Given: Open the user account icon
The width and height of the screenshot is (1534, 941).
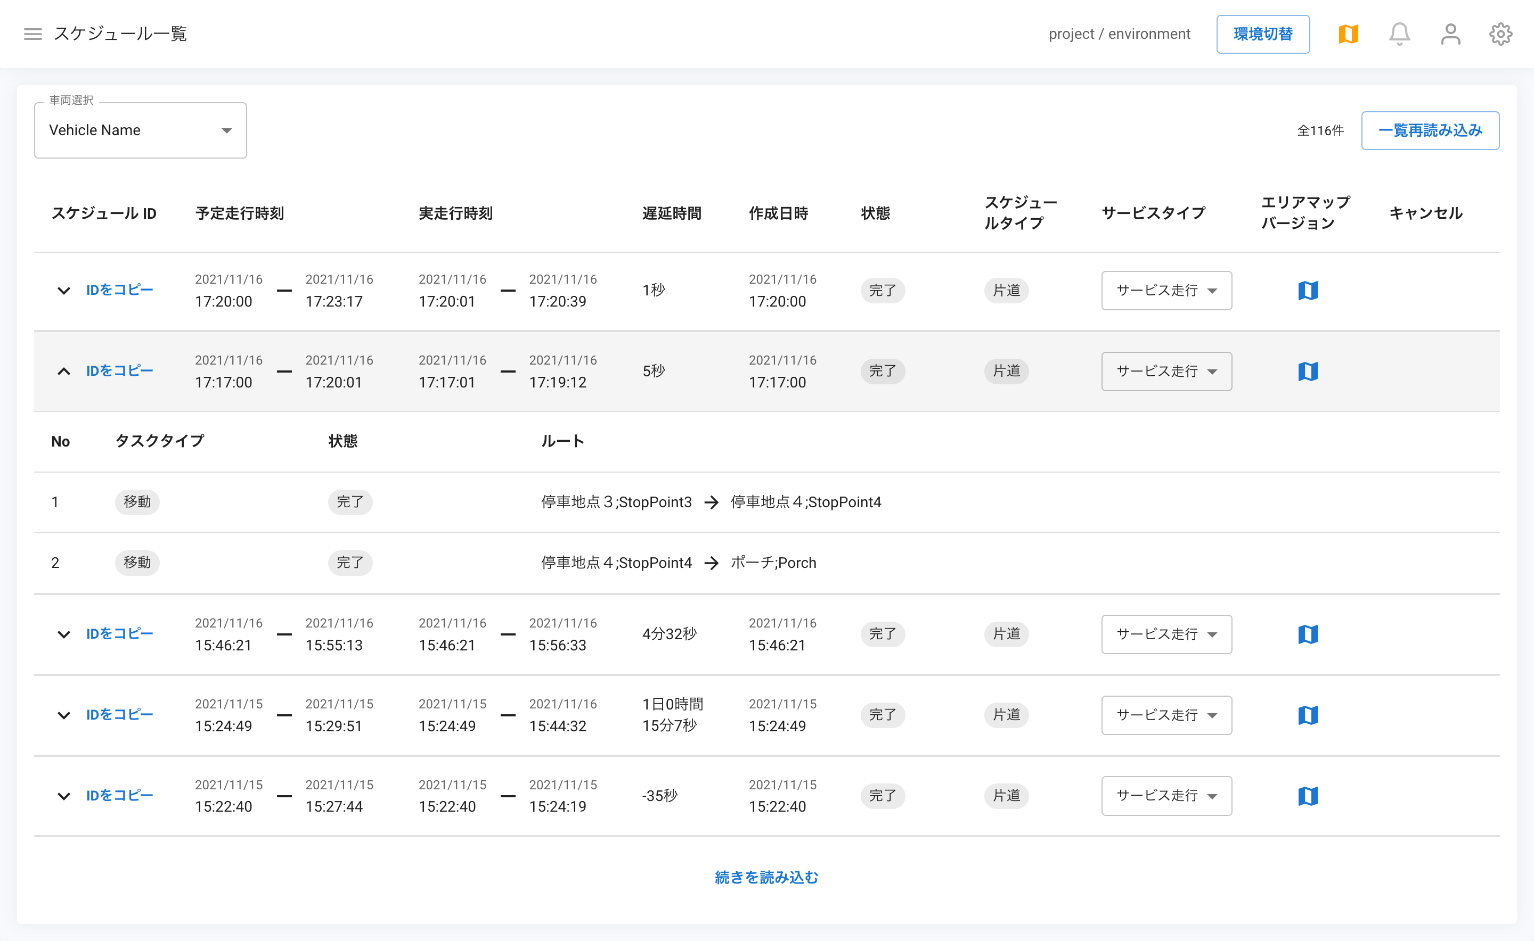Looking at the screenshot, I should click(x=1450, y=34).
